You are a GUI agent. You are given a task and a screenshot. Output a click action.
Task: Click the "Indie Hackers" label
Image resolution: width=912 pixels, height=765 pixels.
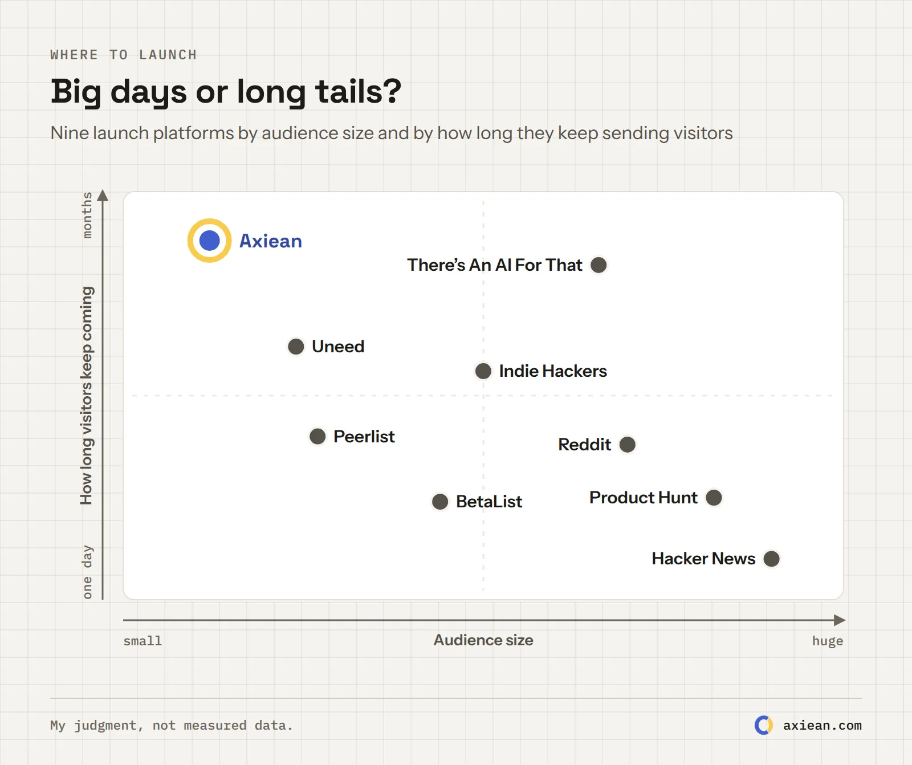(553, 371)
